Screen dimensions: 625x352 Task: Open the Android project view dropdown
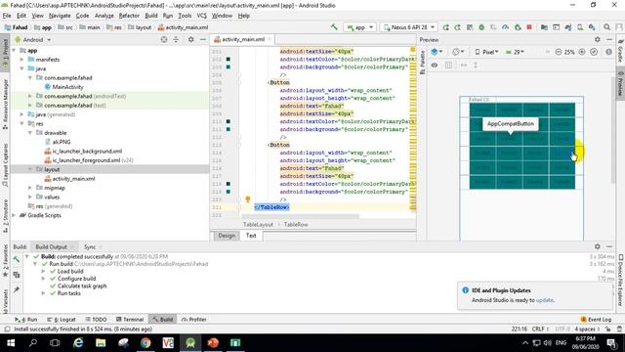33,39
